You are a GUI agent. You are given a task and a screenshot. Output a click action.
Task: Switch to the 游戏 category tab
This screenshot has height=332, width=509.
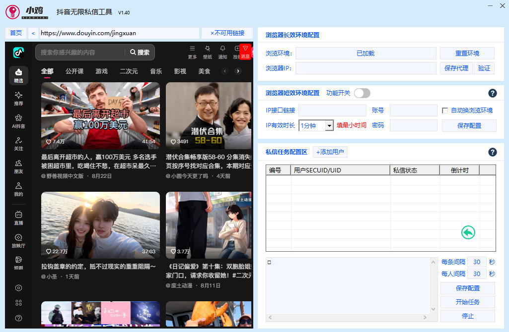(x=102, y=71)
